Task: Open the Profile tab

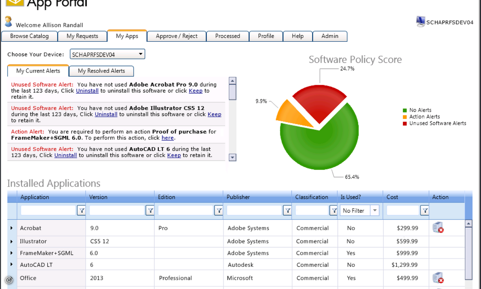Action: point(266,36)
